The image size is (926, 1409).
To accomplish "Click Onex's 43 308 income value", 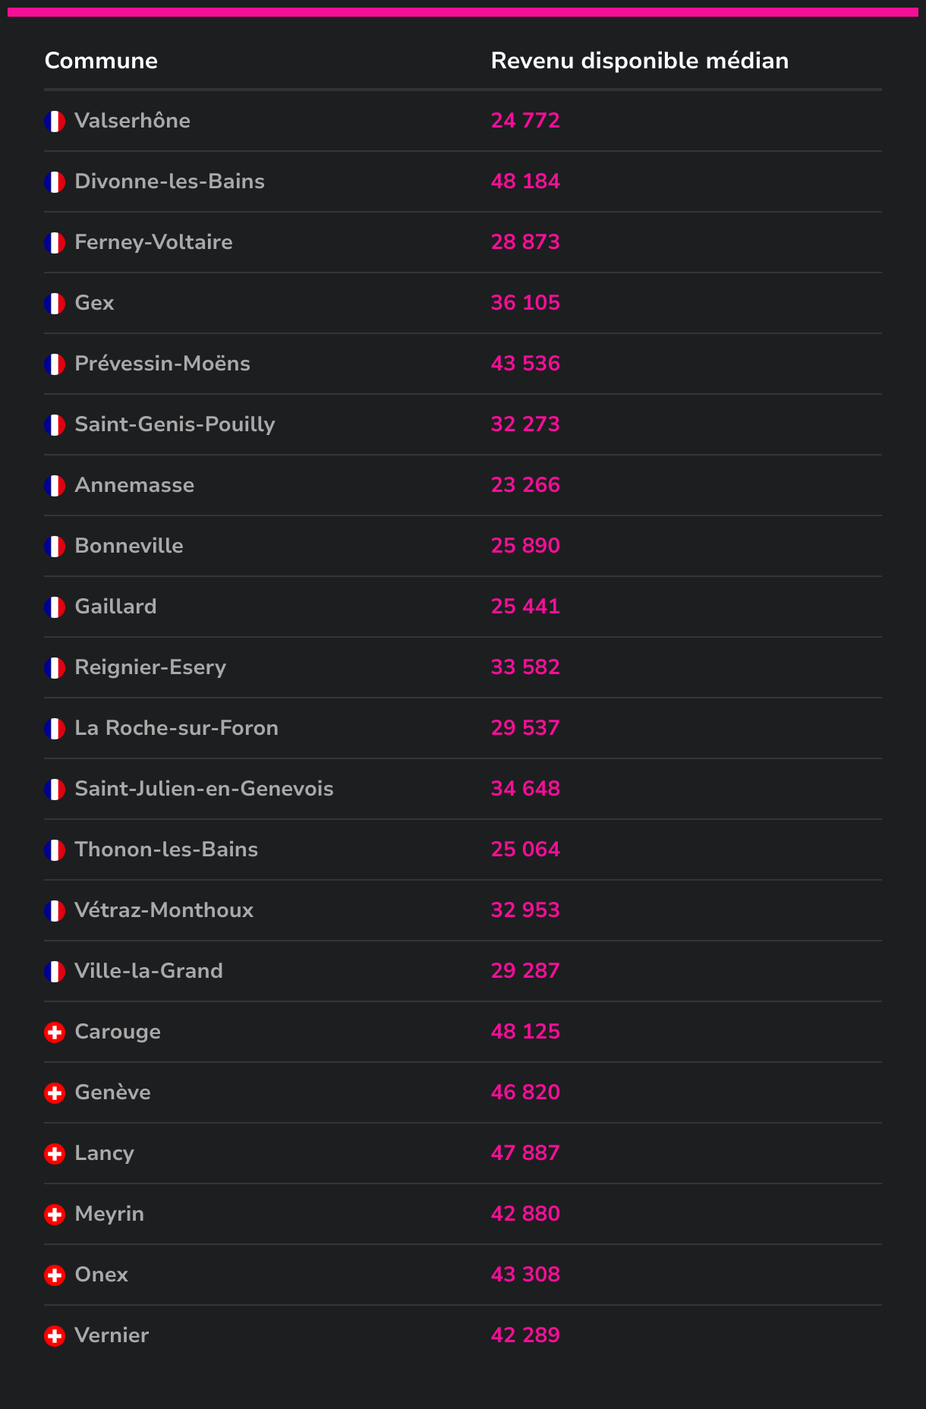I will (525, 1275).
